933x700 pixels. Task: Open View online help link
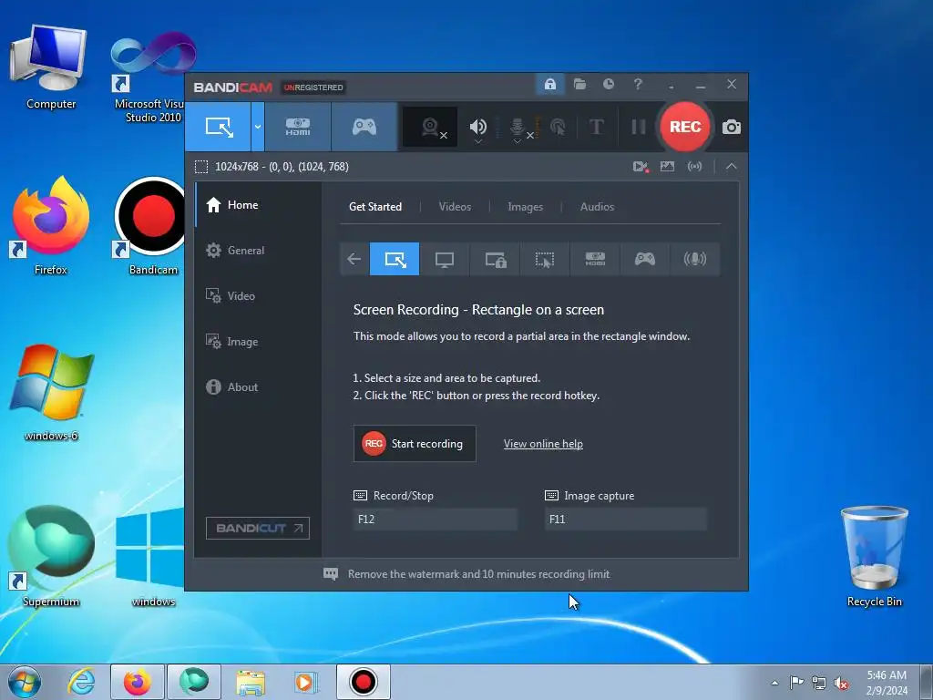pyautogui.click(x=543, y=444)
